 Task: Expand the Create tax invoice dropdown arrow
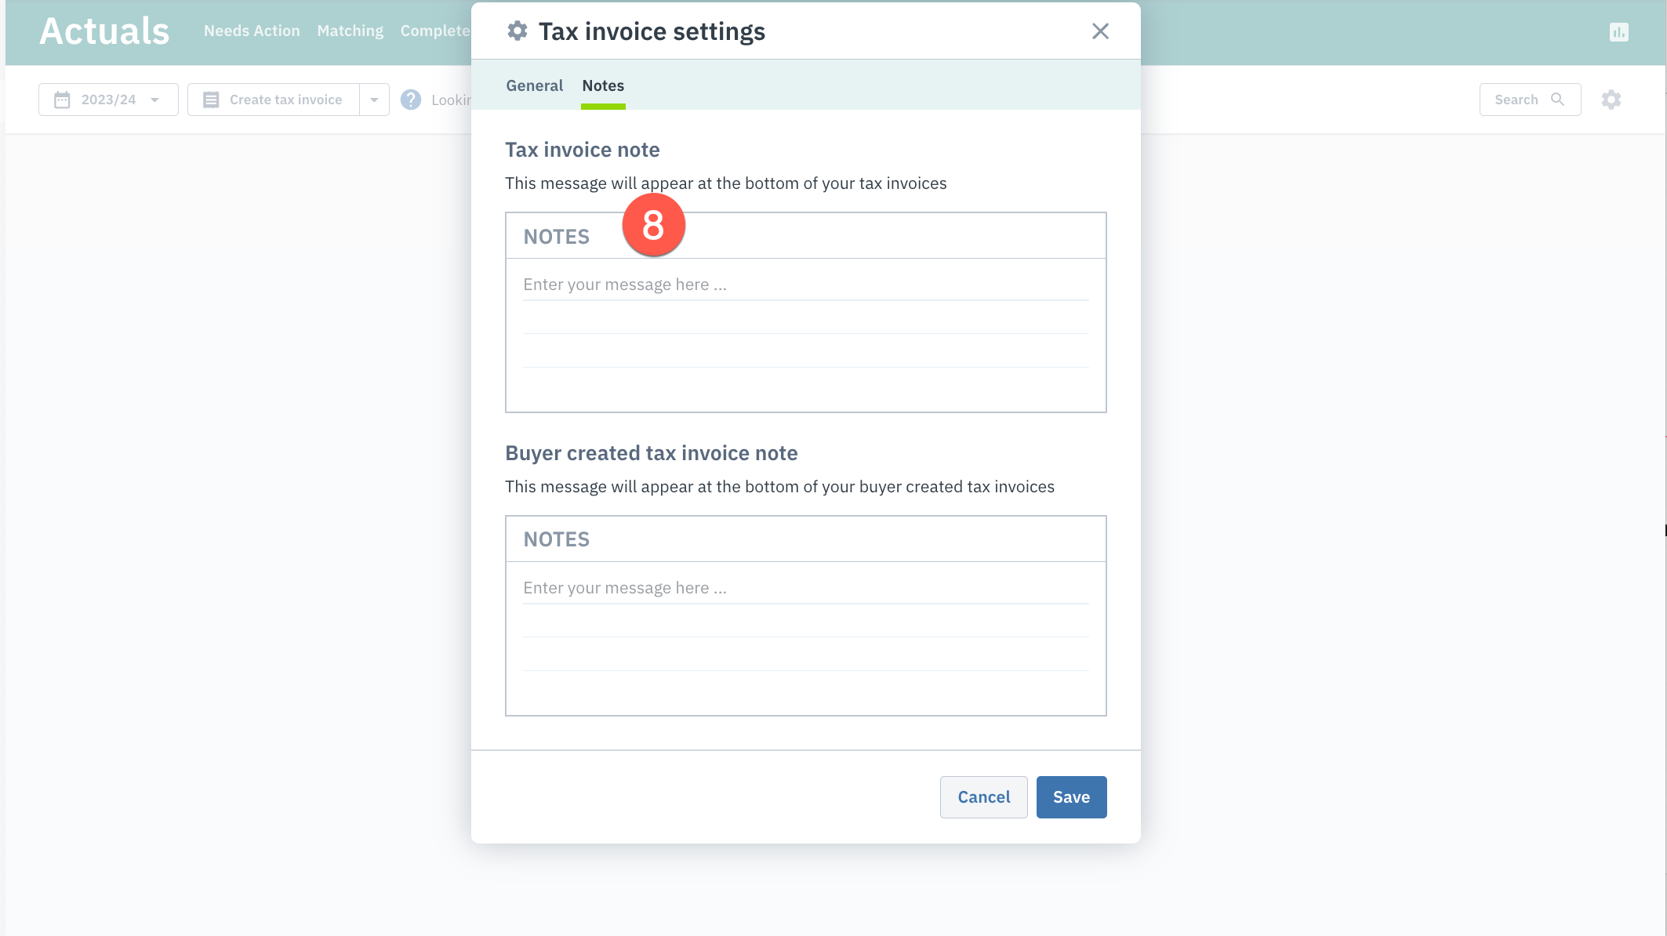click(x=374, y=100)
